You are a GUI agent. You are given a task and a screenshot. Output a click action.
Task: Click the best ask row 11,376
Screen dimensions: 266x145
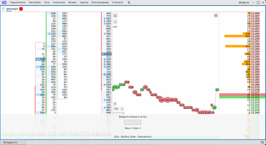coord(243,95)
